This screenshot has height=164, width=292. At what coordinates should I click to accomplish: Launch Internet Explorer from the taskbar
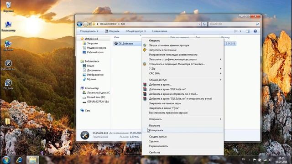point(19,160)
